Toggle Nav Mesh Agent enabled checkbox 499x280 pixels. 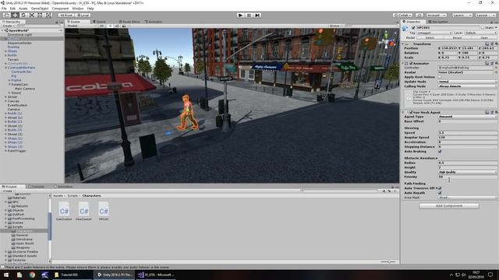click(411, 112)
